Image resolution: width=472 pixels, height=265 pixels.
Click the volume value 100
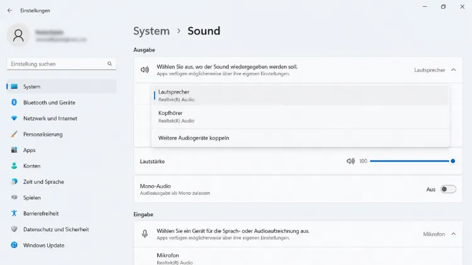[363, 161]
